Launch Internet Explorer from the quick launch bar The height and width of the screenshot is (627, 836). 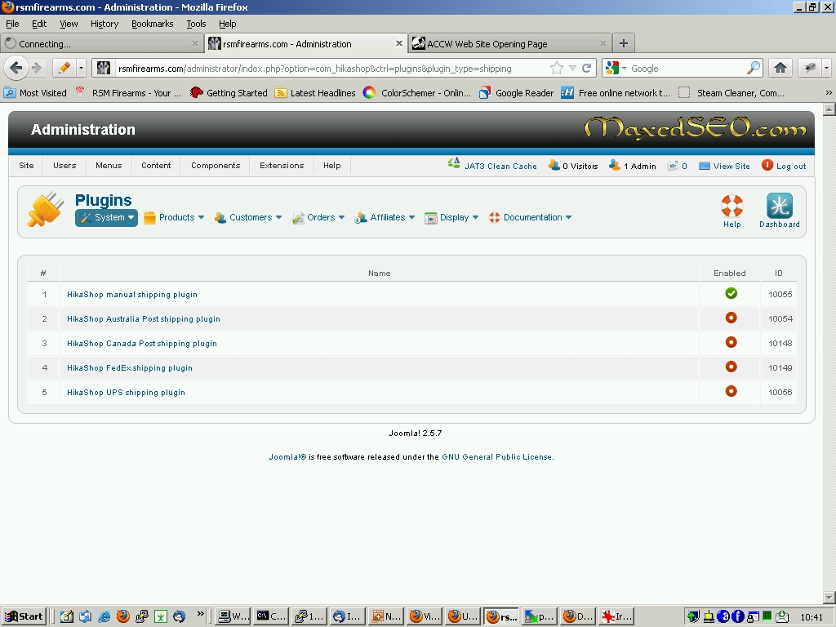(x=104, y=616)
